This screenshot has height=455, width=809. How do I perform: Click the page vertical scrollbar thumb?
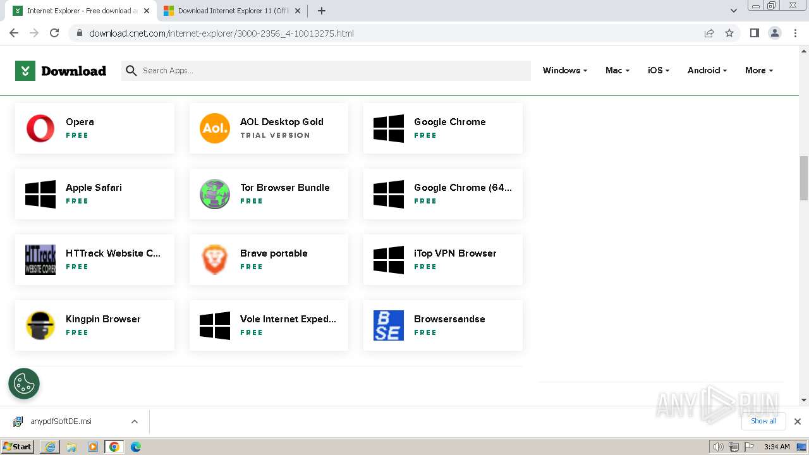click(x=804, y=178)
